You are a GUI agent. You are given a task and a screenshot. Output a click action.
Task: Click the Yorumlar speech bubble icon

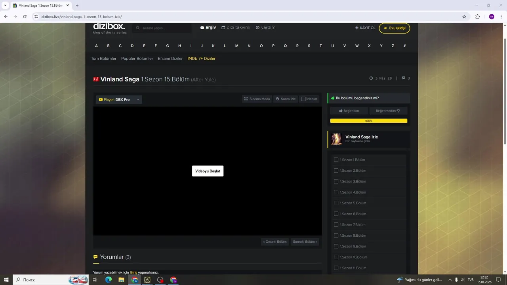click(95, 257)
